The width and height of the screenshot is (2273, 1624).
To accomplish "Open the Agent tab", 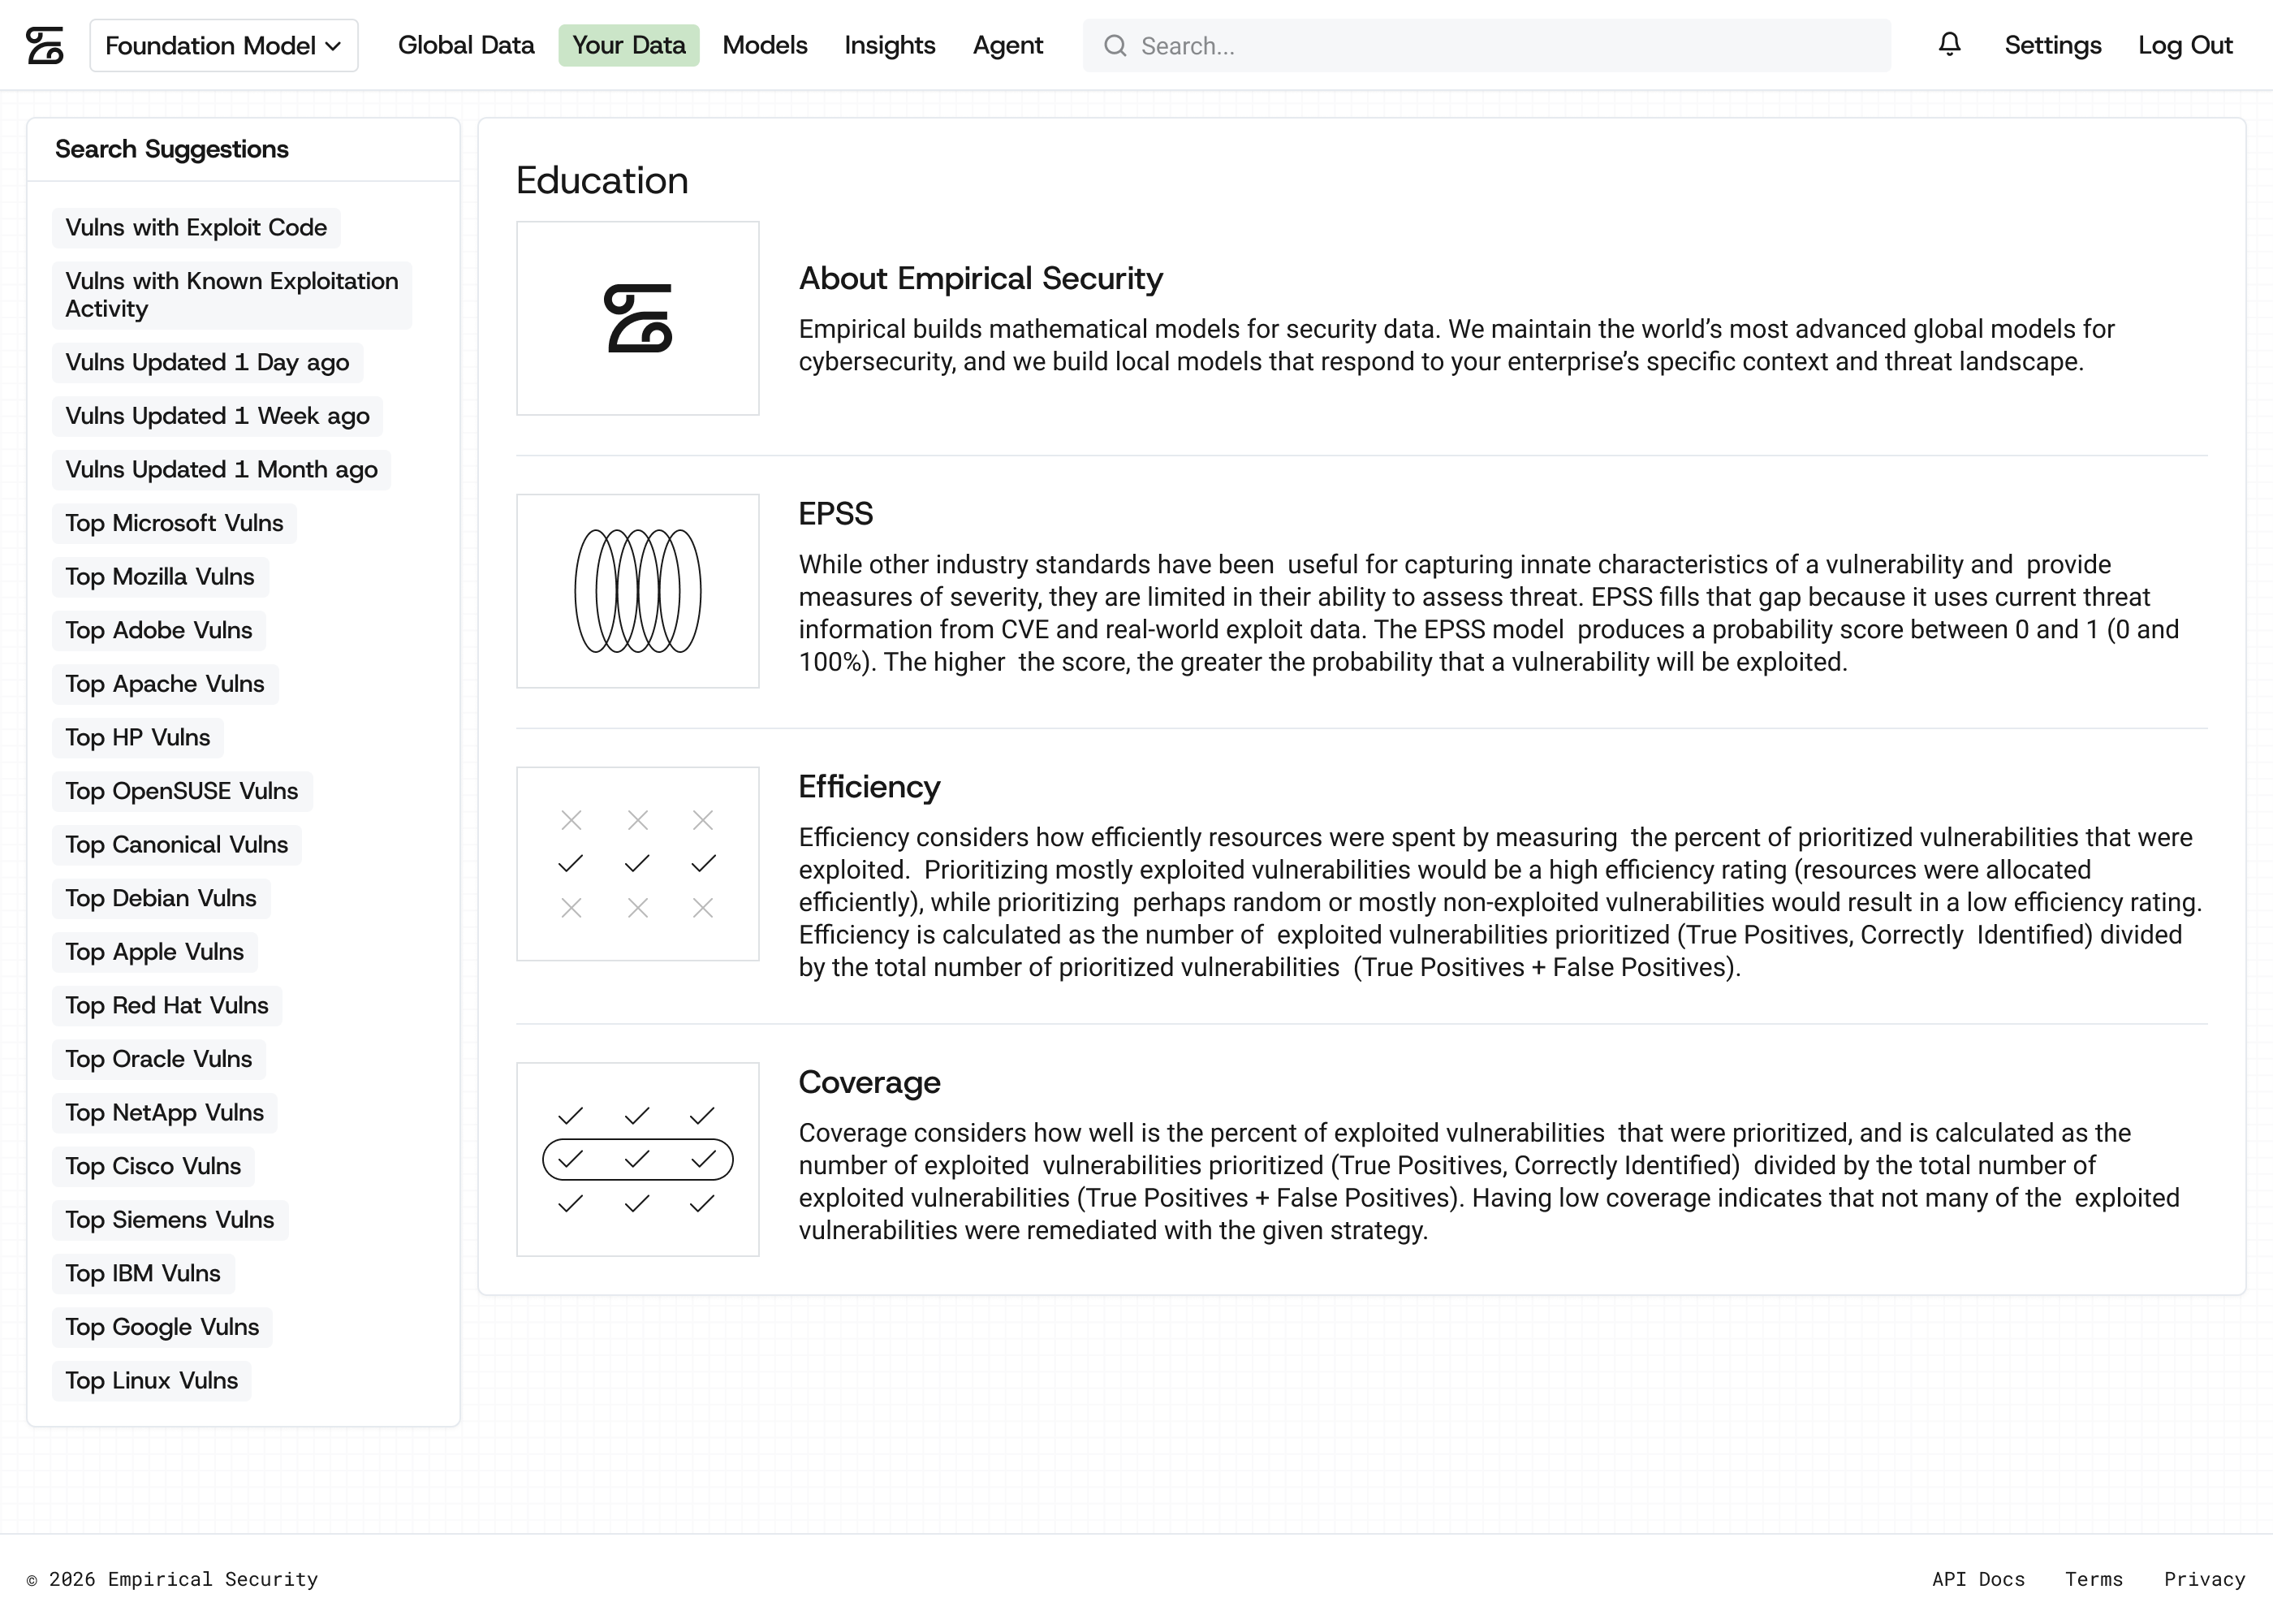I will [x=1007, y=45].
